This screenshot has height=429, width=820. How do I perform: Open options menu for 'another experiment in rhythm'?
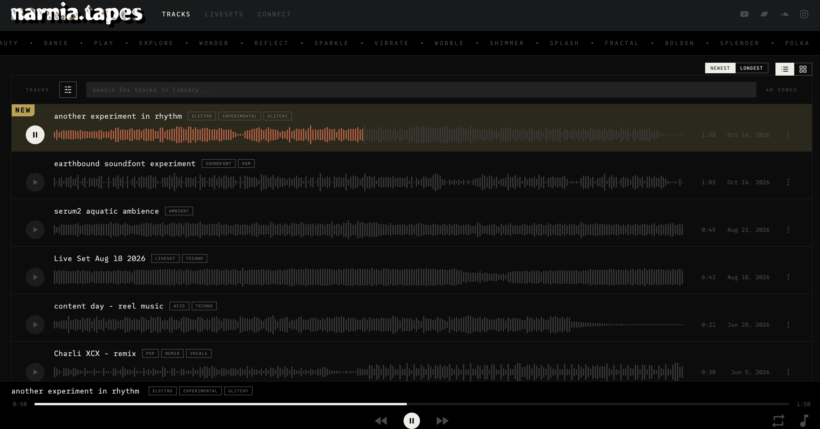click(788, 135)
